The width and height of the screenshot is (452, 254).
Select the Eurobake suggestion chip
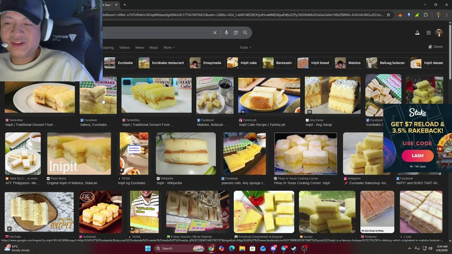click(x=120, y=63)
